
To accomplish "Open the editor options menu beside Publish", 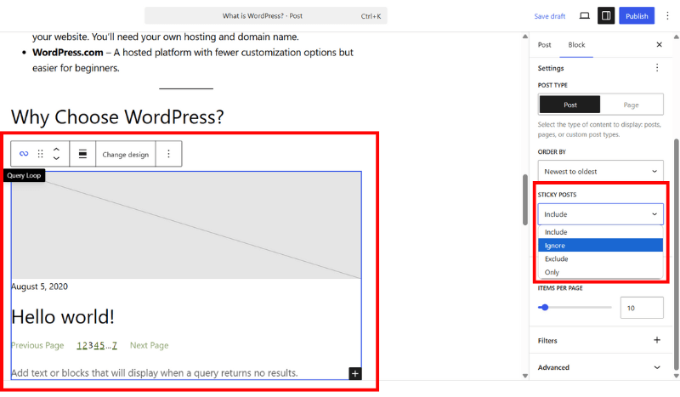I will [x=667, y=16].
